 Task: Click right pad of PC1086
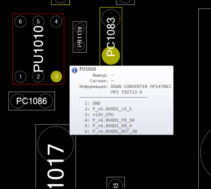[46, 101]
